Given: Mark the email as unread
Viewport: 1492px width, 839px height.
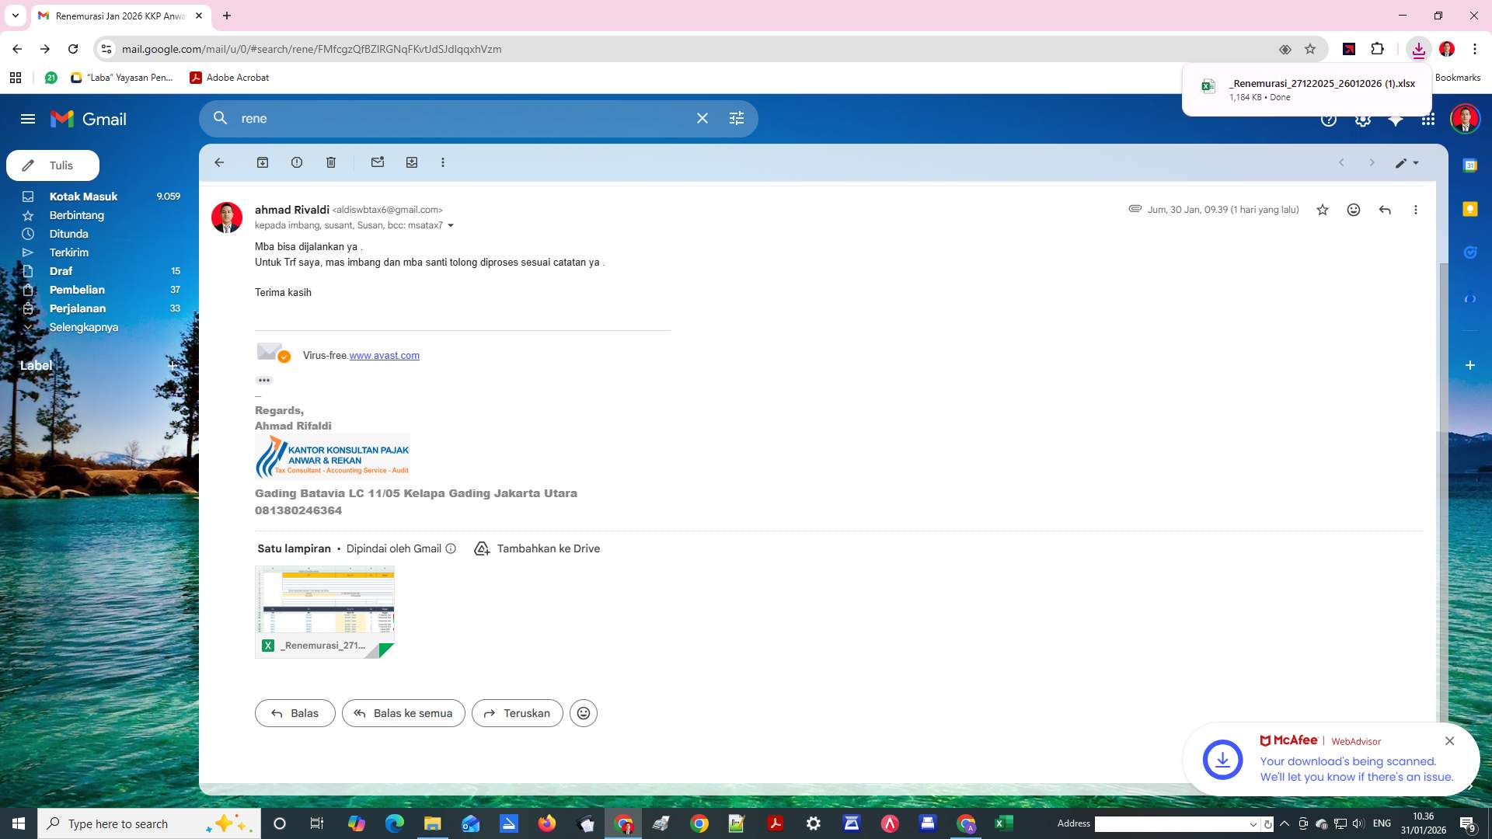Looking at the screenshot, I should [x=378, y=162].
